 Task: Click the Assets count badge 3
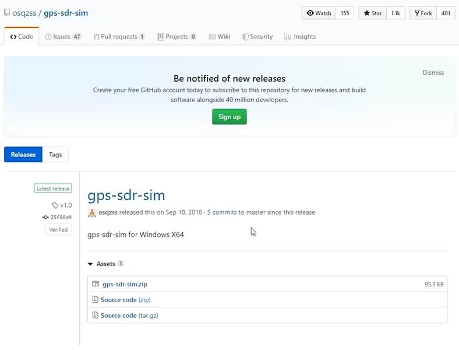point(121,264)
